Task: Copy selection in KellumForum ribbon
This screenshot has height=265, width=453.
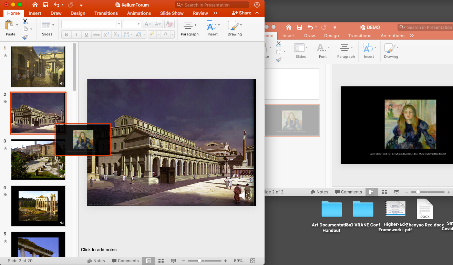Action: click(25, 29)
